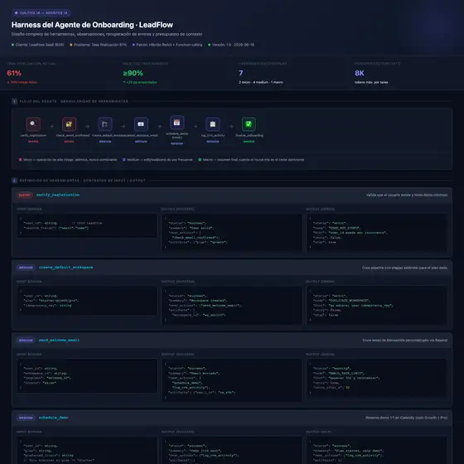The height and width of the screenshot is (464, 464).
Task: Click the schedule_demo calendar icon
Action: (176, 123)
